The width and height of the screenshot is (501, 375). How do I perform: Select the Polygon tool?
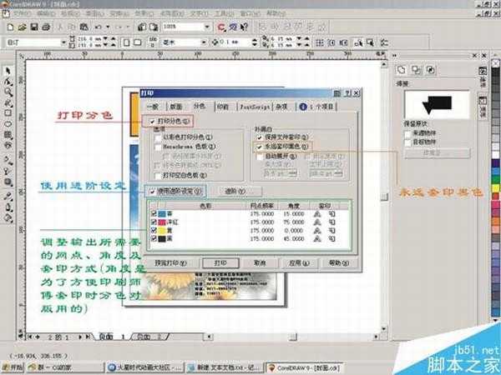click(x=8, y=134)
